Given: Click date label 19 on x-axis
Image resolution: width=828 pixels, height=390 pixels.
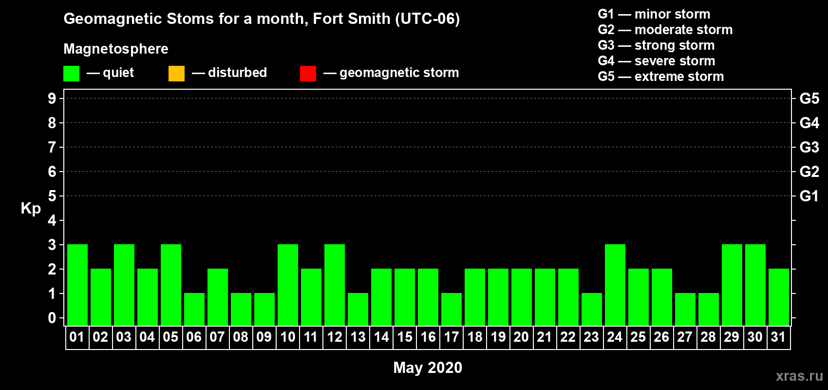Looking at the screenshot, I should tap(498, 337).
